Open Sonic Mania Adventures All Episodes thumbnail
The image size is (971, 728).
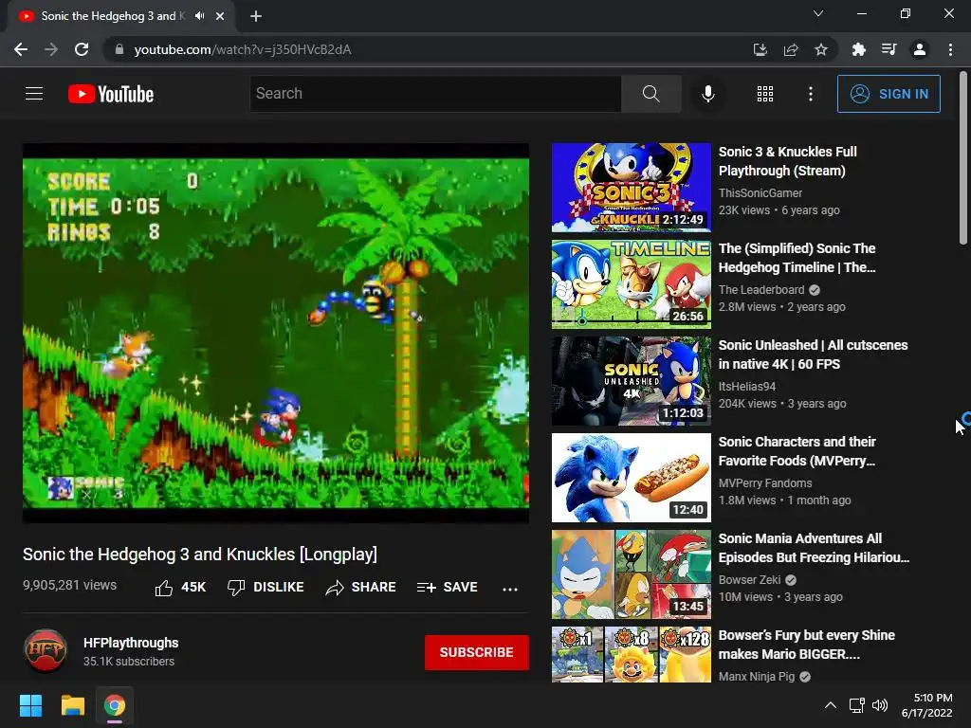coord(631,574)
